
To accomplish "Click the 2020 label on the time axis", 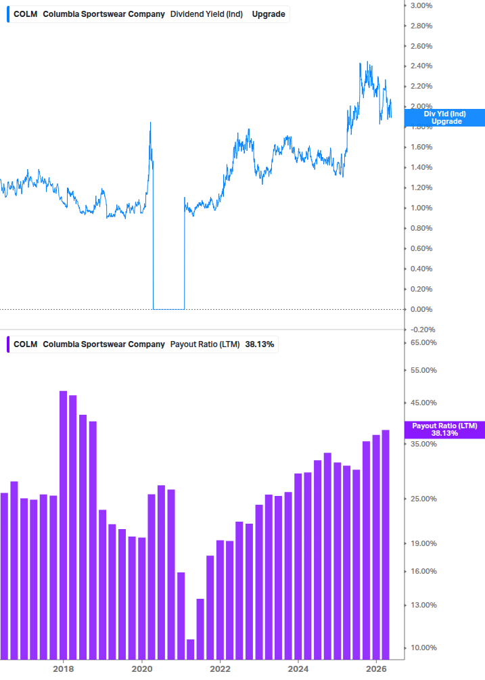I will point(142,668).
